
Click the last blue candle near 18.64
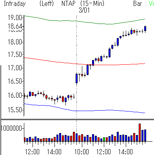[x=145, y=29]
